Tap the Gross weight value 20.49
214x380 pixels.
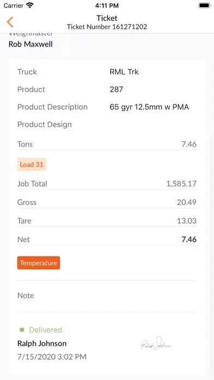click(x=186, y=203)
